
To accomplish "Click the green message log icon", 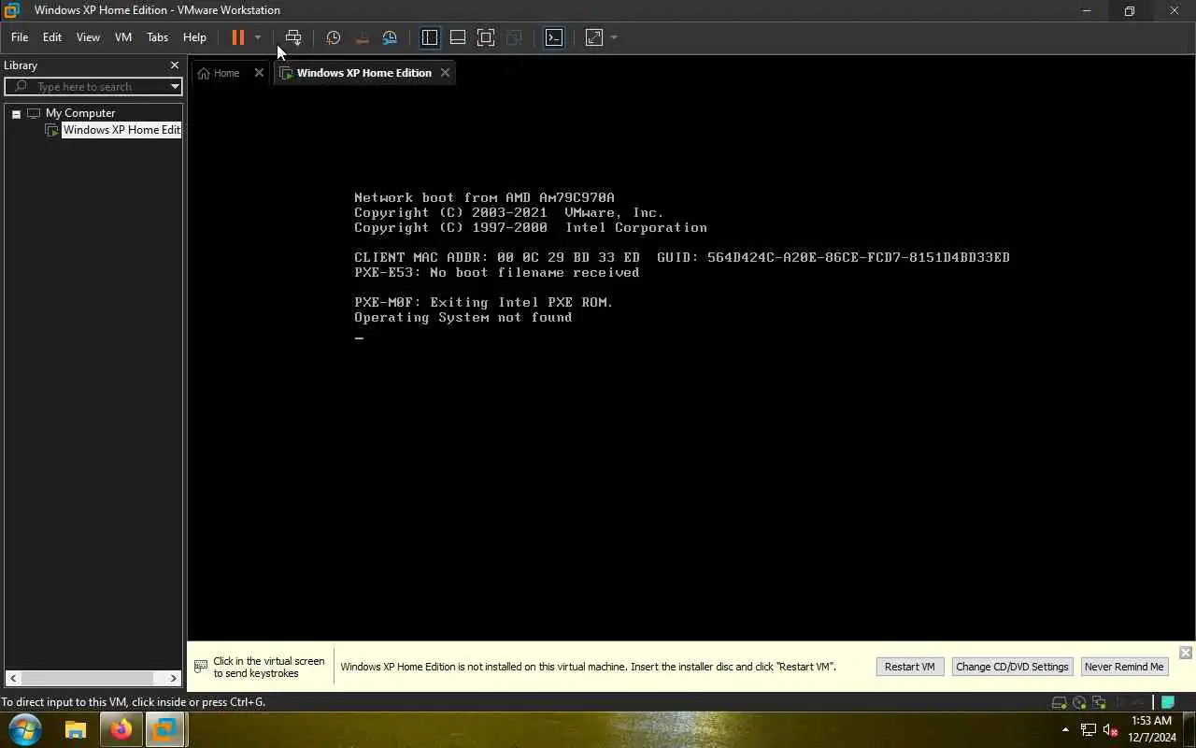I will coord(1168,702).
